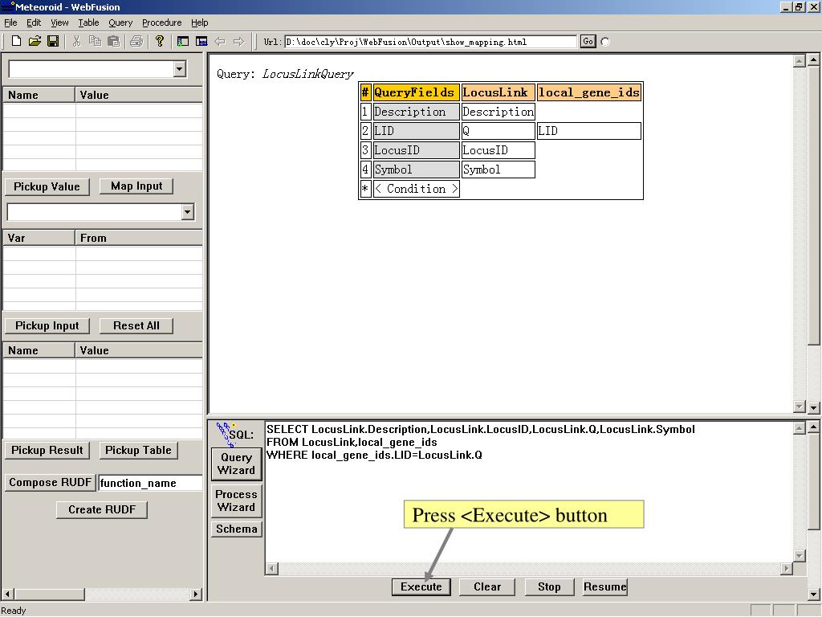Select the Symbol cell under LocusLink

click(x=498, y=170)
